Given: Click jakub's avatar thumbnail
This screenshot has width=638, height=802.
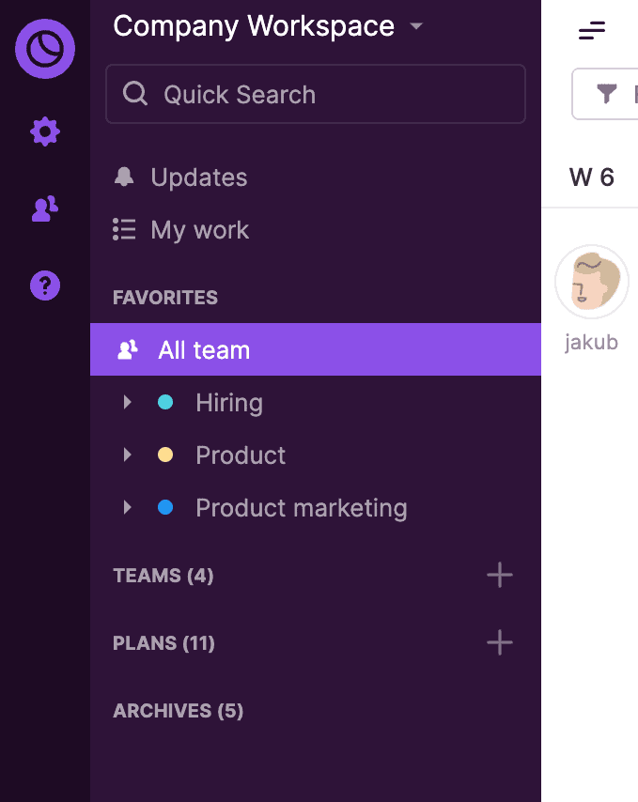Looking at the screenshot, I should 592,282.
